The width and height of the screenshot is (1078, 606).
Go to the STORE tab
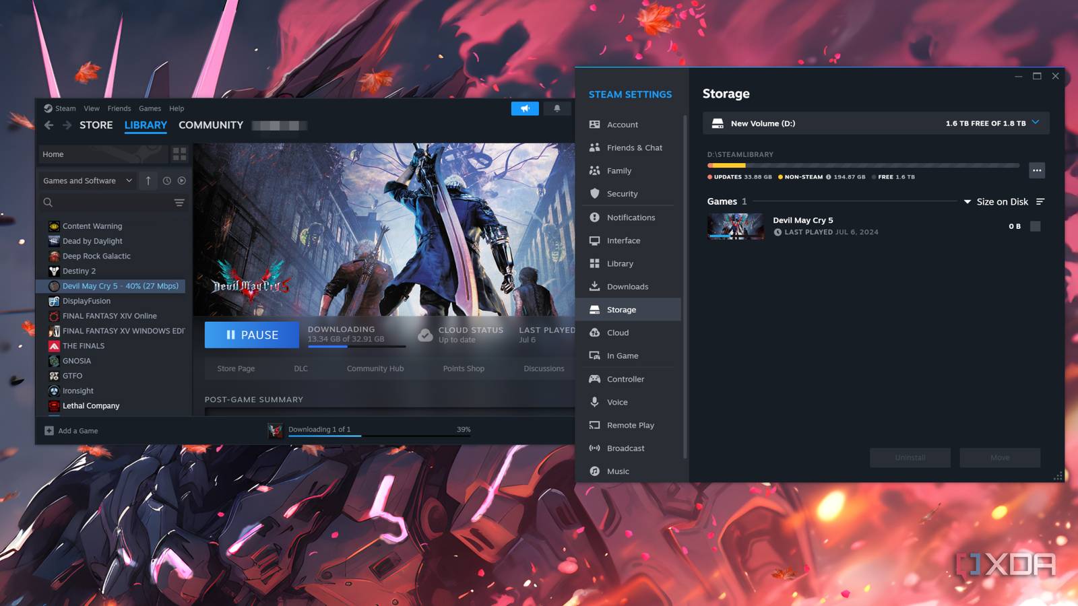pyautogui.click(x=96, y=125)
